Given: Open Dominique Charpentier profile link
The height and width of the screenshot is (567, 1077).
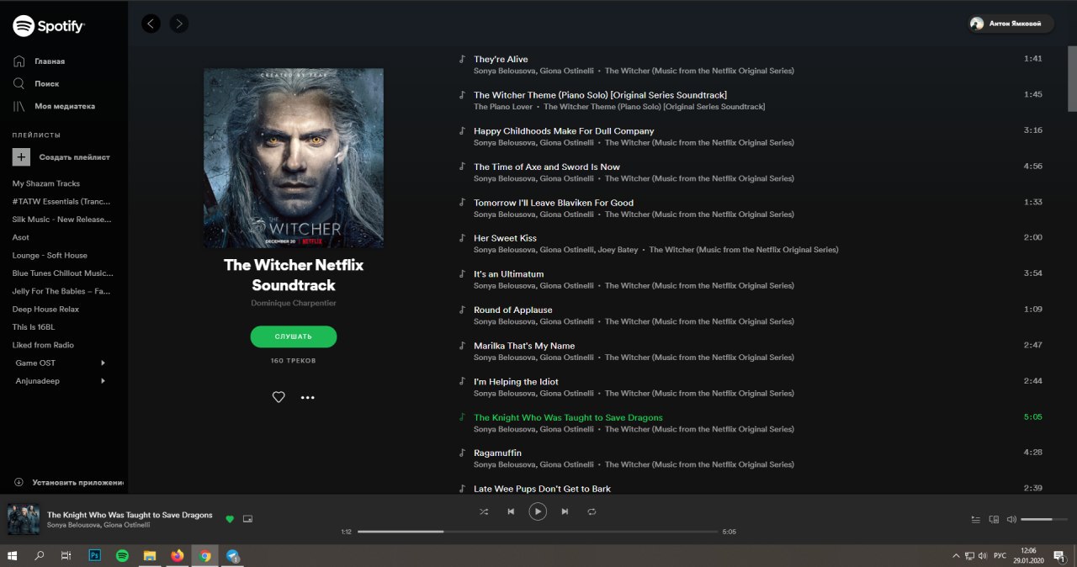Looking at the screenshot, I should coord(294,303).
